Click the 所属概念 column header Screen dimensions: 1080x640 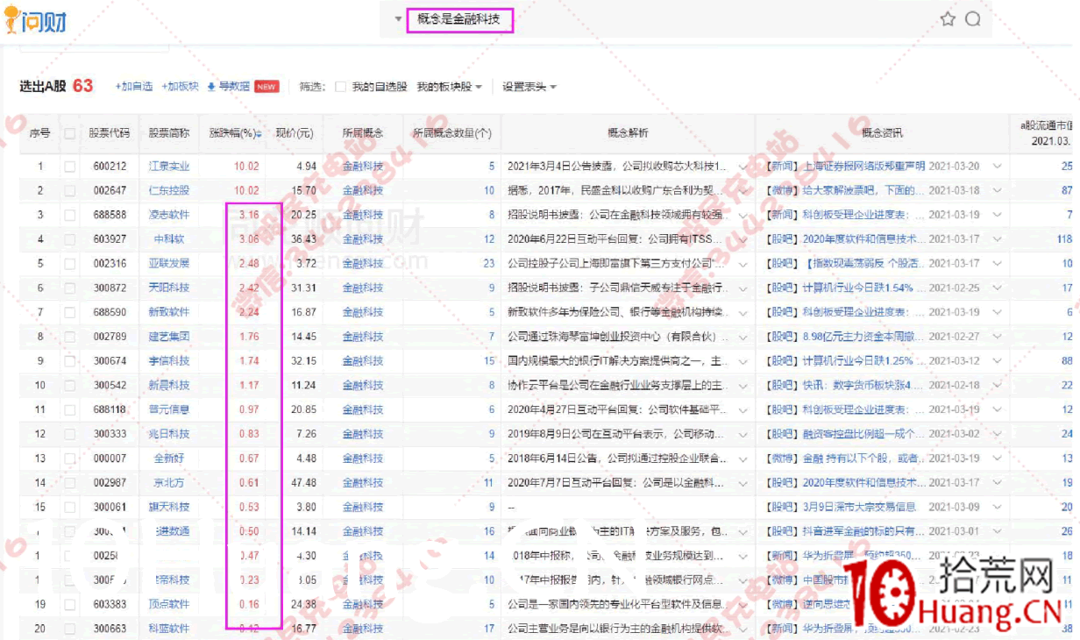[363, 134]
